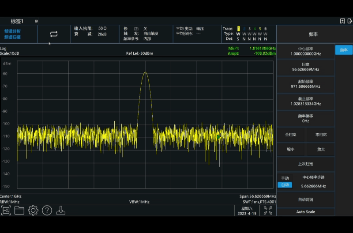Open the file folder icon
Image resolution: width=353 pixels, height=233 pixels.
(x=19, y=210)
